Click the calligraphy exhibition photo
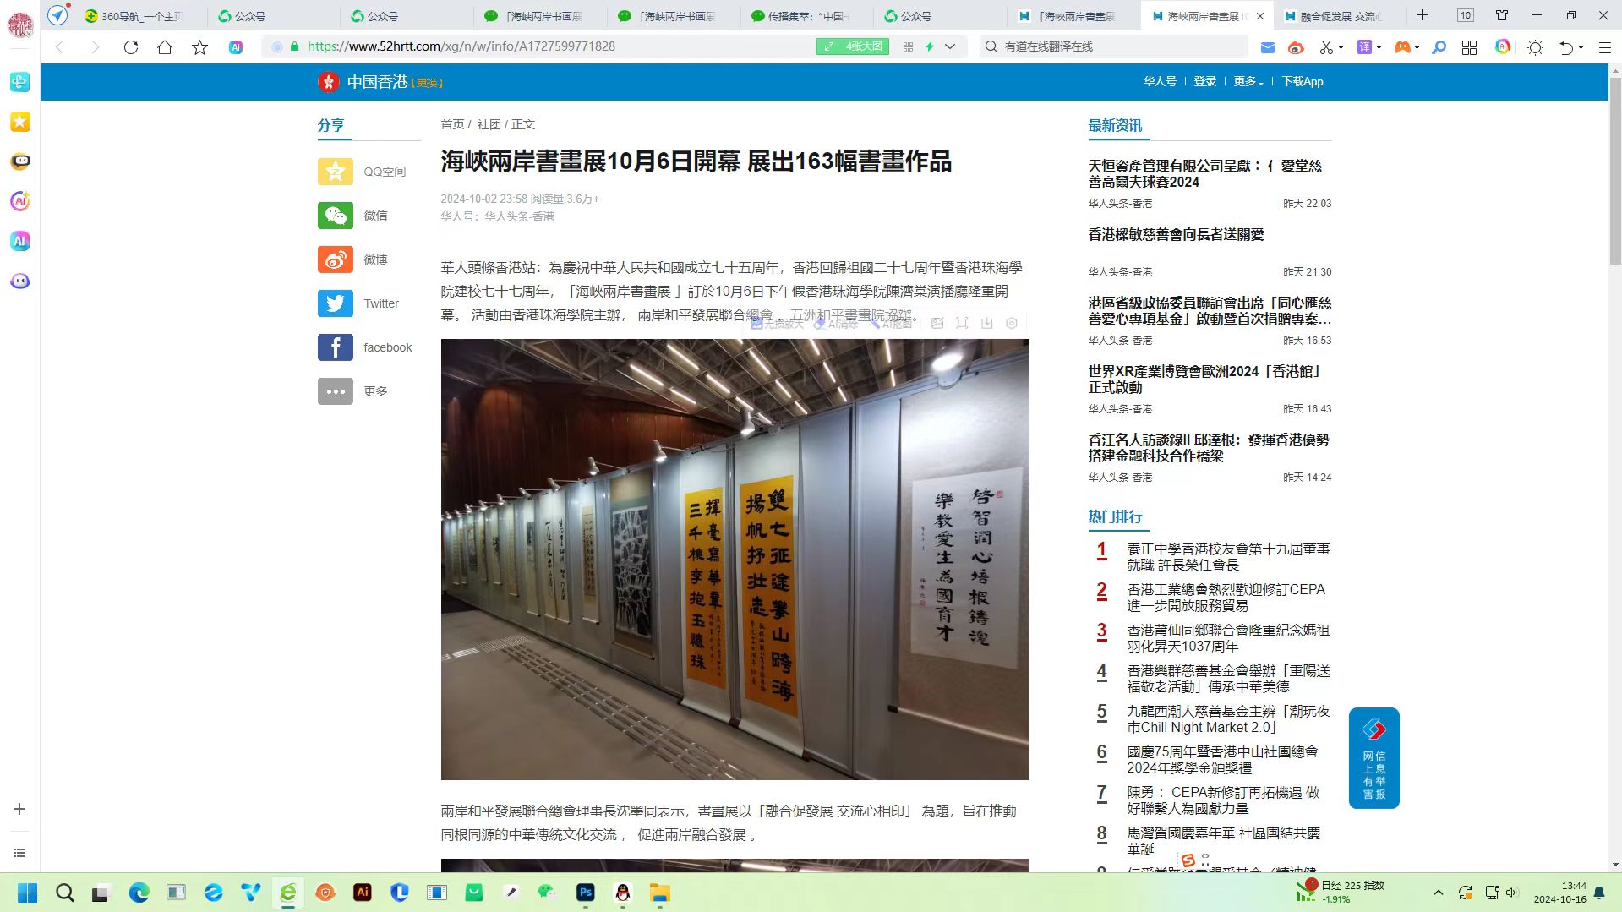 (735, 559)
